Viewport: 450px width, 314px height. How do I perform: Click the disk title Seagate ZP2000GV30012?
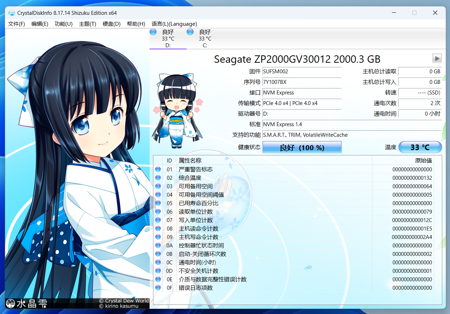(x=297, y=59)
